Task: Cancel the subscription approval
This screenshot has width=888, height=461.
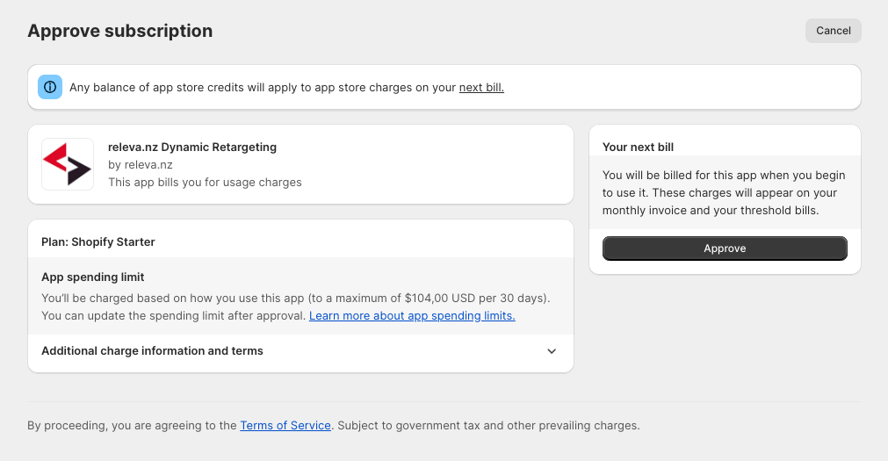Action: 833,31
